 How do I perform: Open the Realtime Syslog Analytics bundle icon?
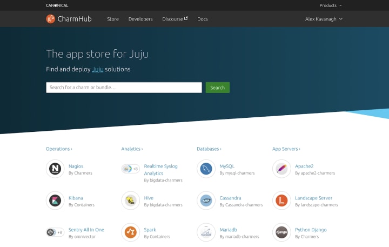(131, 169)
